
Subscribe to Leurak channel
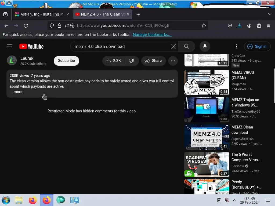tap(67, 61)
